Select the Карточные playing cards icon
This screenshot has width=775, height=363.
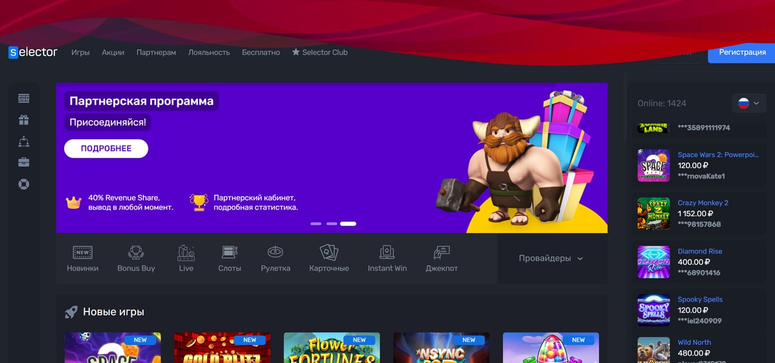329,253
